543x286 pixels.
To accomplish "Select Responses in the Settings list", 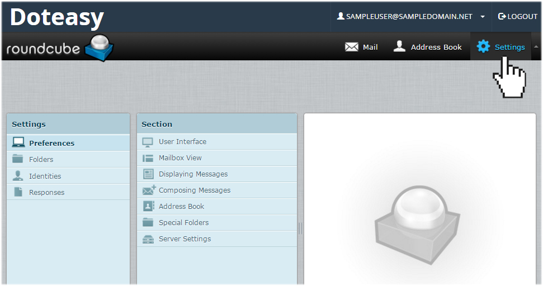I will (68, 192).
